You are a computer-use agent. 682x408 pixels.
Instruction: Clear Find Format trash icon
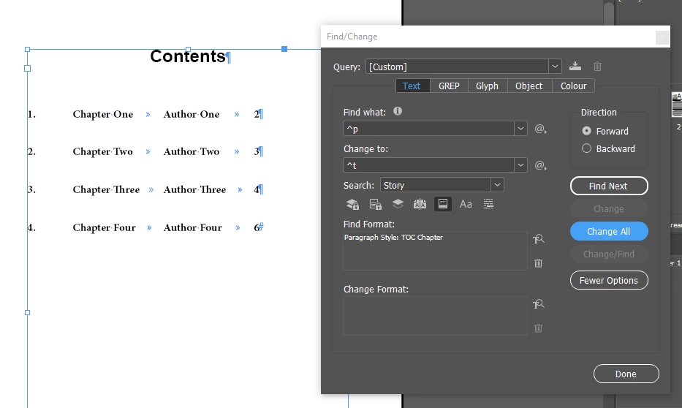[539, 262]
